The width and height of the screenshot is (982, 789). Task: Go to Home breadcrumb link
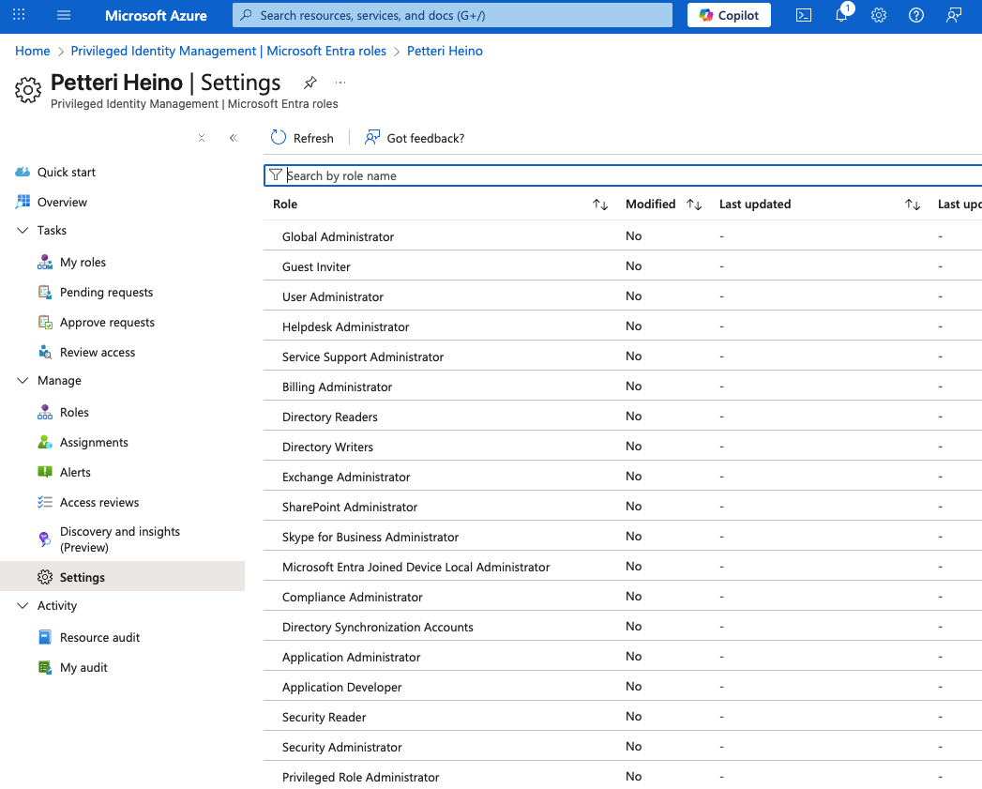[x=33, y=51]
